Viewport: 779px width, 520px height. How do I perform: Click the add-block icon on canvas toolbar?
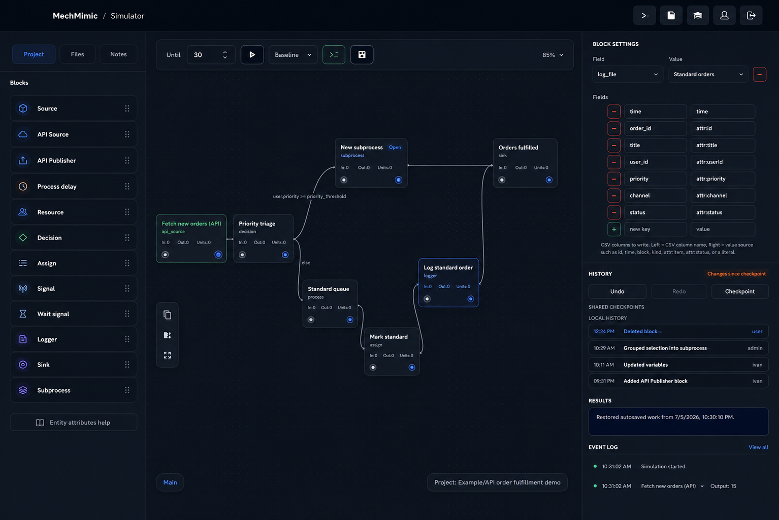167,335
